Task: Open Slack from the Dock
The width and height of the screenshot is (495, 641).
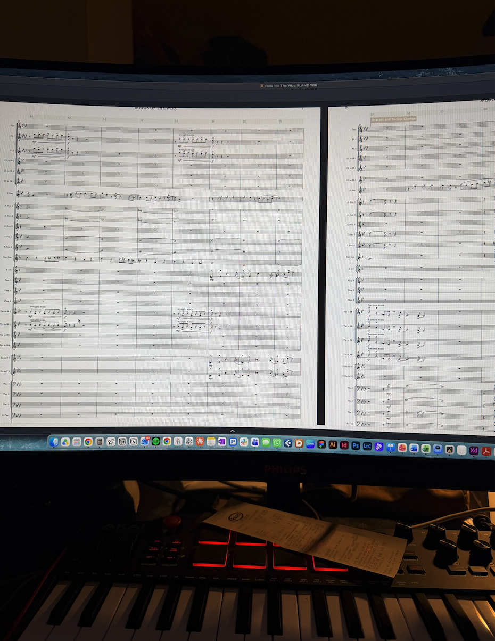Action: point(244,442)
